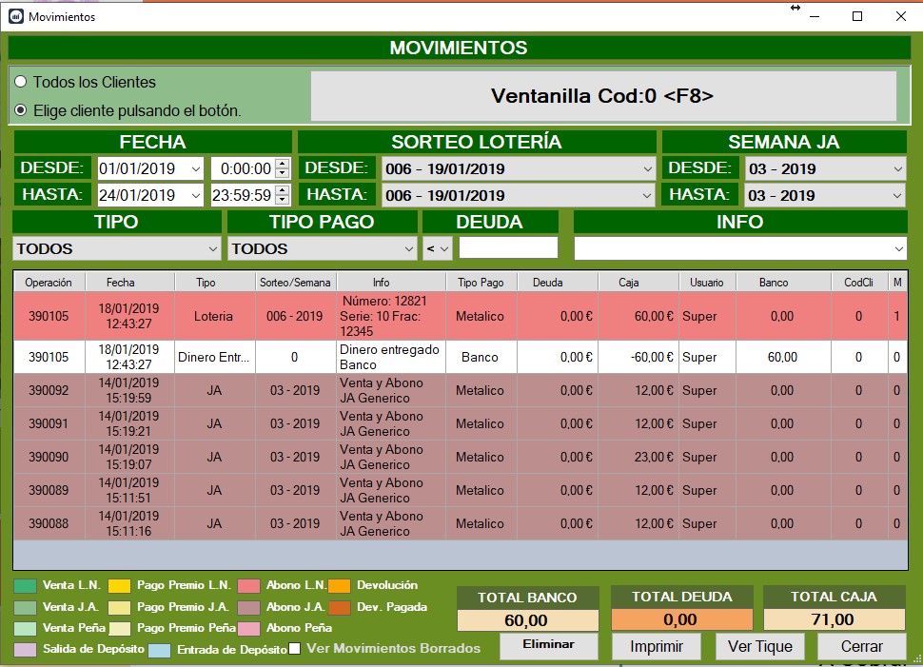Sort by the Usuario column header
923x667 pixels.
(x=707, y=283)
